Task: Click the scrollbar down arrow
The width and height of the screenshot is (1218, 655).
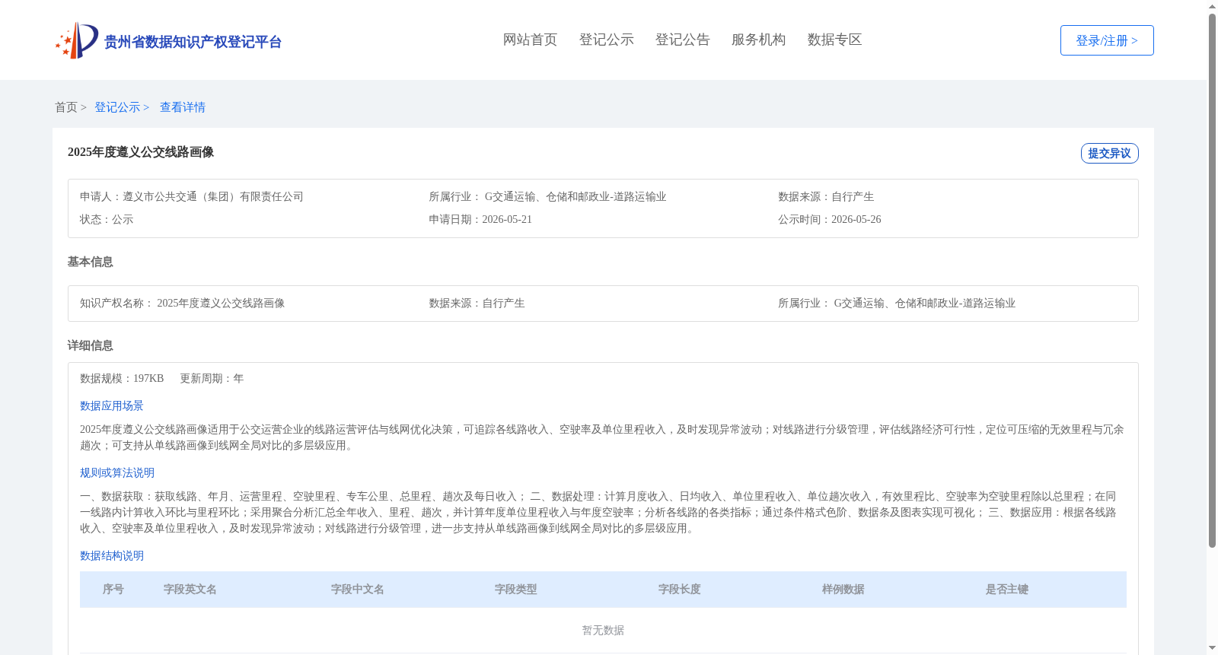Action: coord(1212,649)
